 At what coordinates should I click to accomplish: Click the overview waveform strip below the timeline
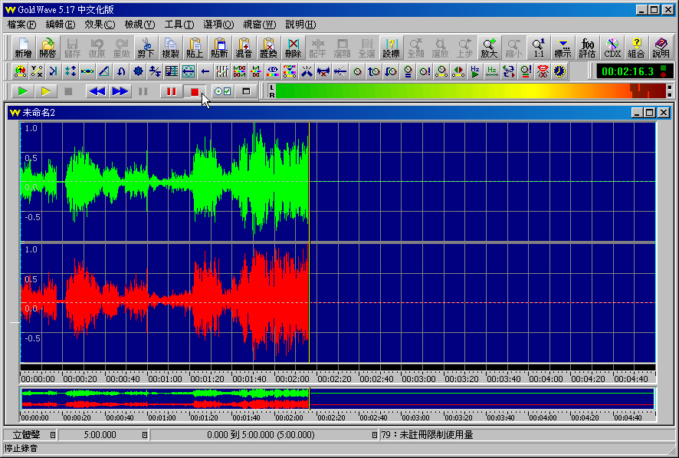coord(337,399)
